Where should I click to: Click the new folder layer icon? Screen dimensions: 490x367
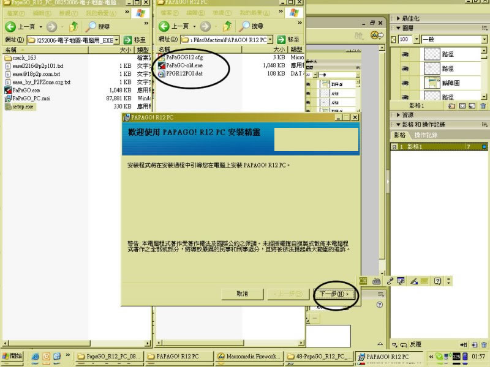[x=452, y=105]
